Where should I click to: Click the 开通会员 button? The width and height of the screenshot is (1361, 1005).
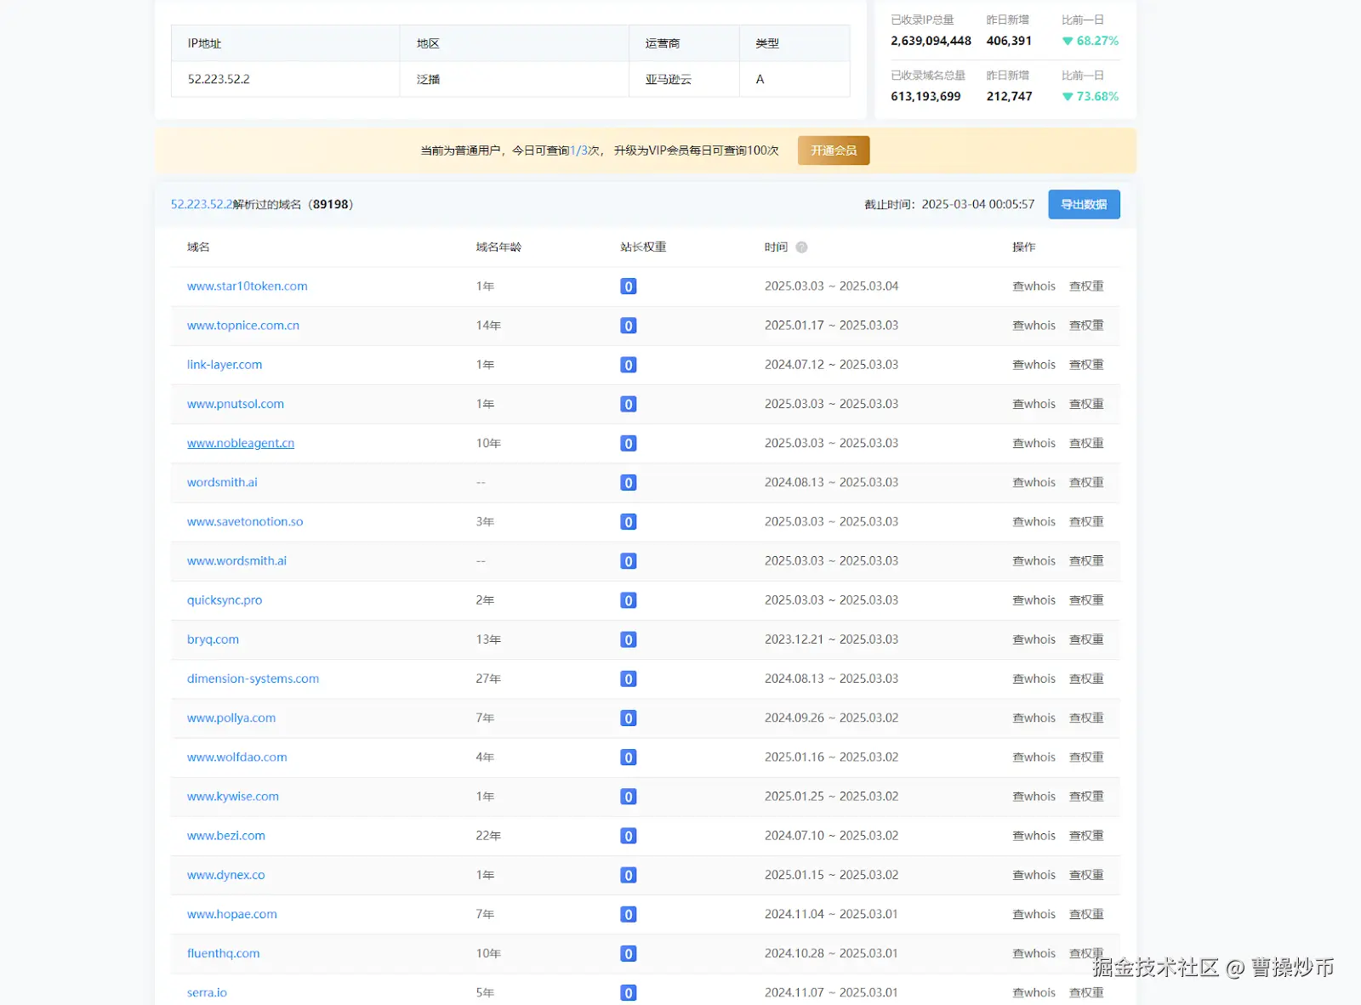pyautogui.click(x=834, y=150)
